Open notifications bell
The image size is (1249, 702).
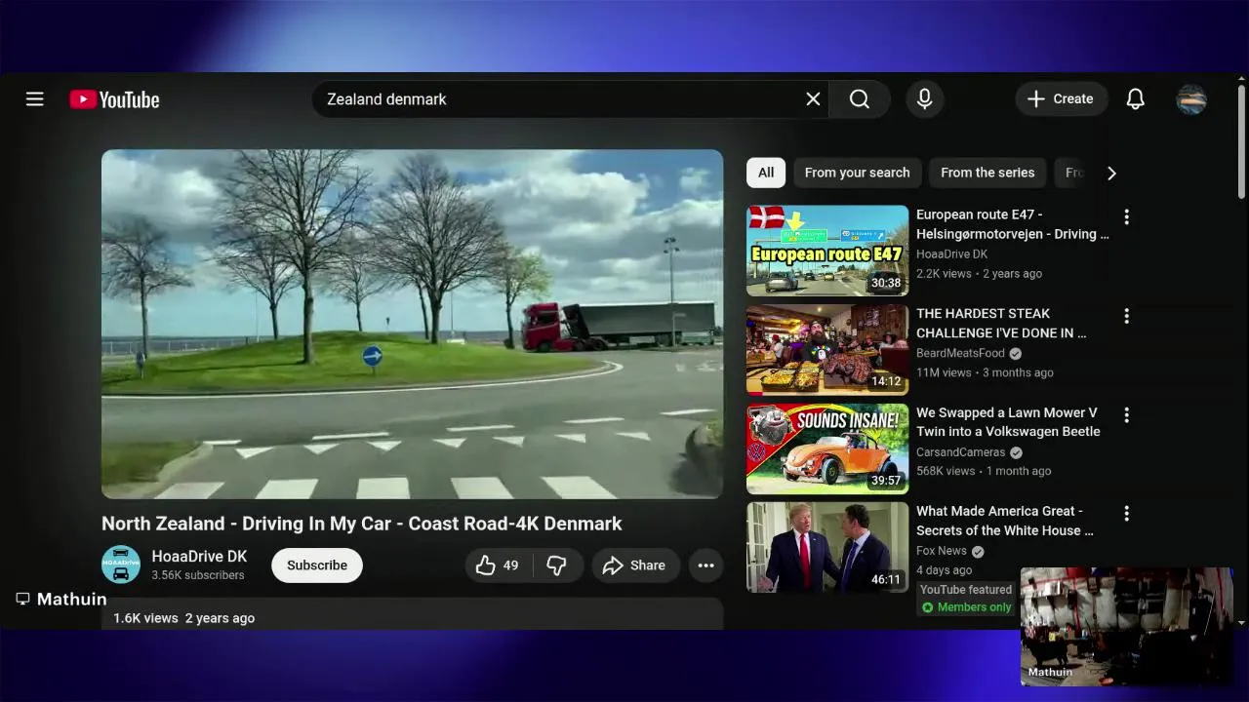(1135, 99)
